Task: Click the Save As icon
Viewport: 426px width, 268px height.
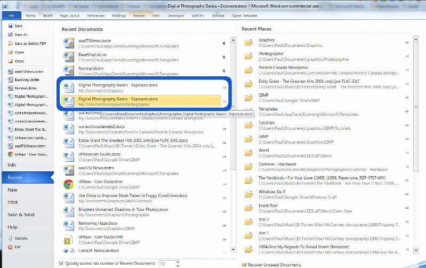Action: click(x=10, y=35)
